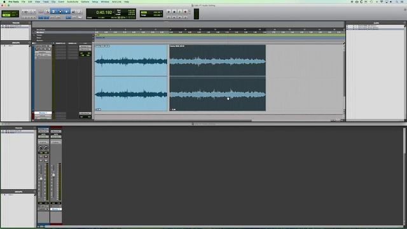407x229 pixels.
Task: Open the AudioSuite menu
Action: pyautogui.click(x=72, y=1)
